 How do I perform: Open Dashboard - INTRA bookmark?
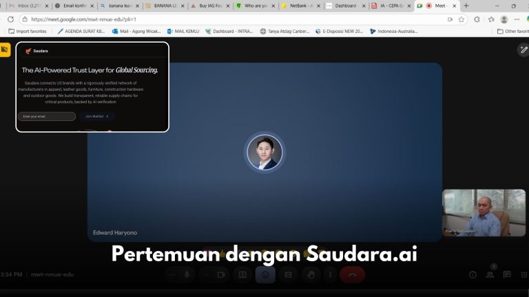[229, 32]
